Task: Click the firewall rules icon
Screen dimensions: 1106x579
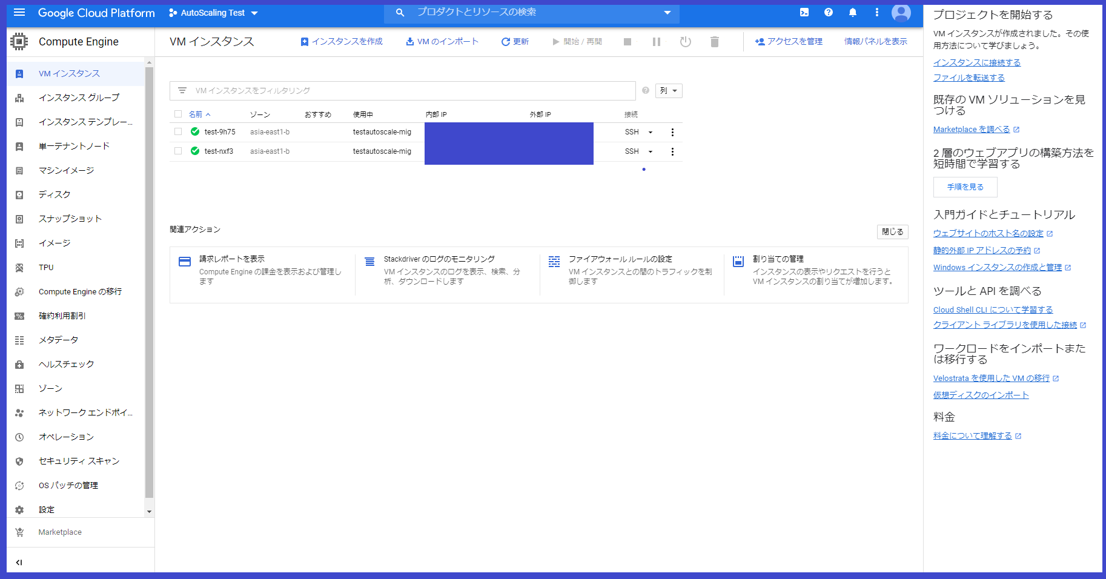Action: click(x=554, y=262)
